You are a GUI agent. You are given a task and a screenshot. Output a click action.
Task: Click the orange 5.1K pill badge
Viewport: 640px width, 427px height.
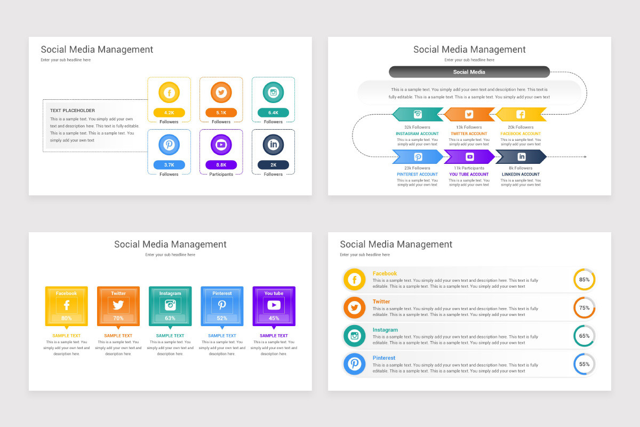click(x=221, y=113)
